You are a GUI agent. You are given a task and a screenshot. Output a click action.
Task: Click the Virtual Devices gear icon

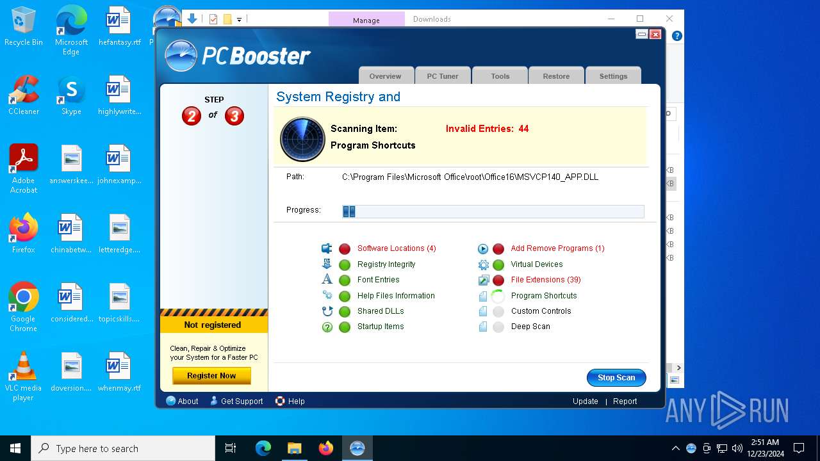(x=483, y=264)
